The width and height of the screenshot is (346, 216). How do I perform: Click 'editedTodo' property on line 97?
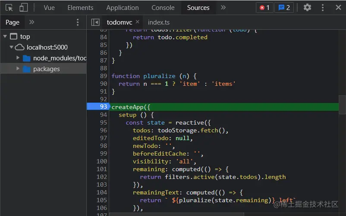tap(151, 138)
